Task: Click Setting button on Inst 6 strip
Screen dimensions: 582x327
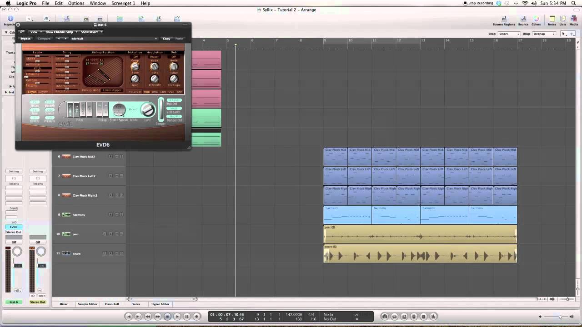Action: point(14,171)
